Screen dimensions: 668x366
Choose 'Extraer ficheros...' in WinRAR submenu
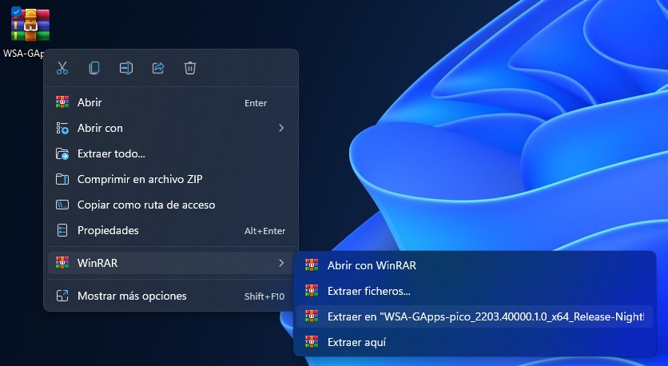[369, 291]
